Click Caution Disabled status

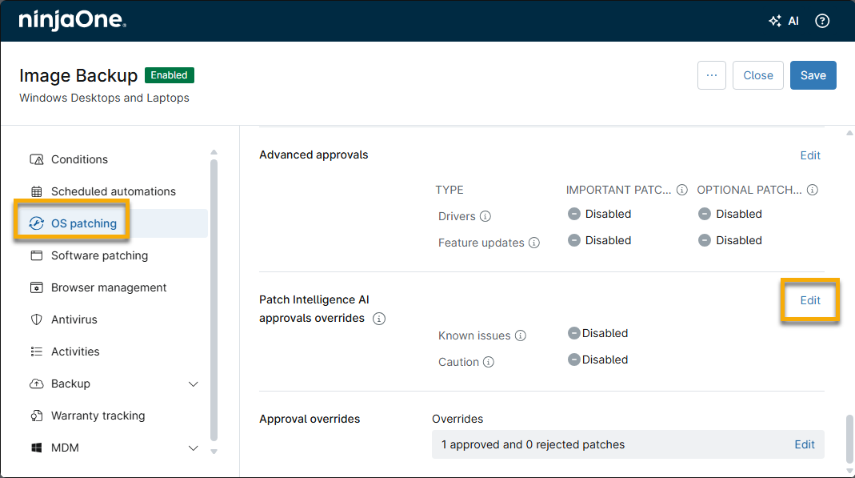tap(597, 360)
